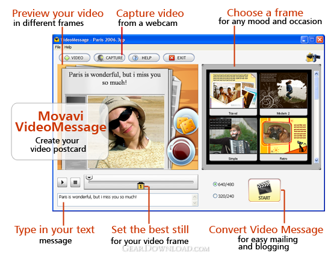Click inside the text message input field
Screen dimensions: 331x253
pyautogui.click(x=125, y=200)
